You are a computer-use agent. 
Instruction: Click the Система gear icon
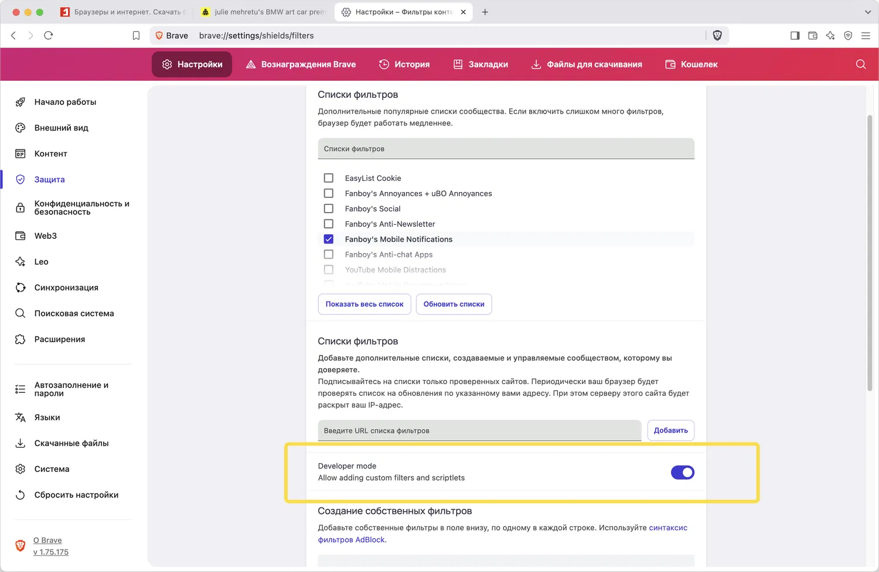[21, 469]
